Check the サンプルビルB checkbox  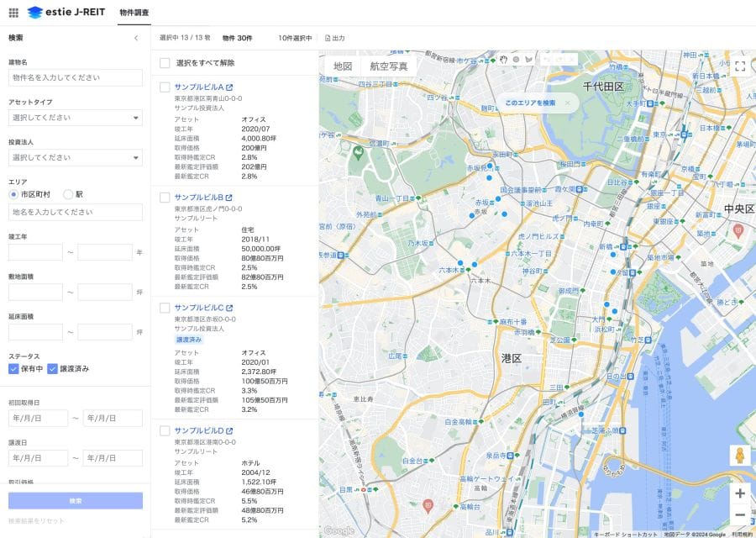[165, 198]
